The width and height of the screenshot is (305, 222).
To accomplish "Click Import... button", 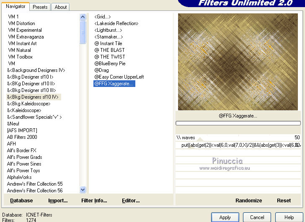I will (x=58, y=200).
